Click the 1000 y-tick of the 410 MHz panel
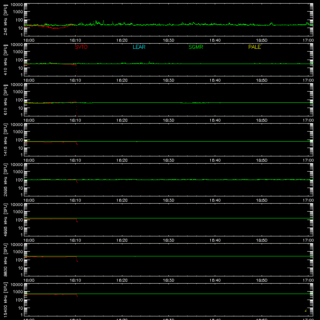Viewport: 320px width, 320px height. (18, 52)
